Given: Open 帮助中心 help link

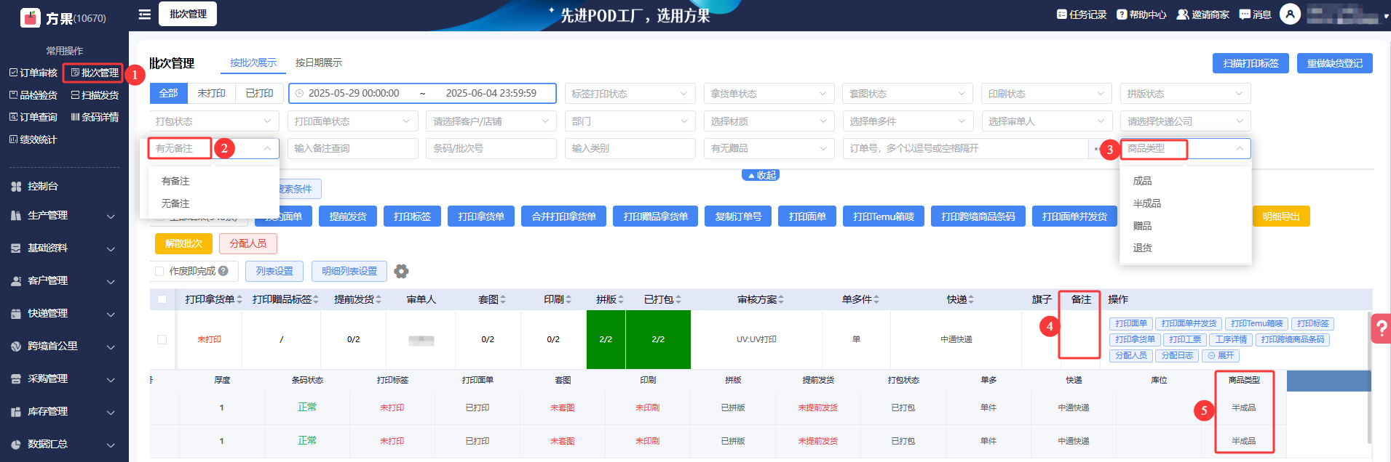Looking at the screenshot, I should click(x=1141, y=15).
